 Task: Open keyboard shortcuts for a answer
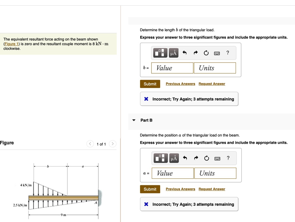pos(217,158)
